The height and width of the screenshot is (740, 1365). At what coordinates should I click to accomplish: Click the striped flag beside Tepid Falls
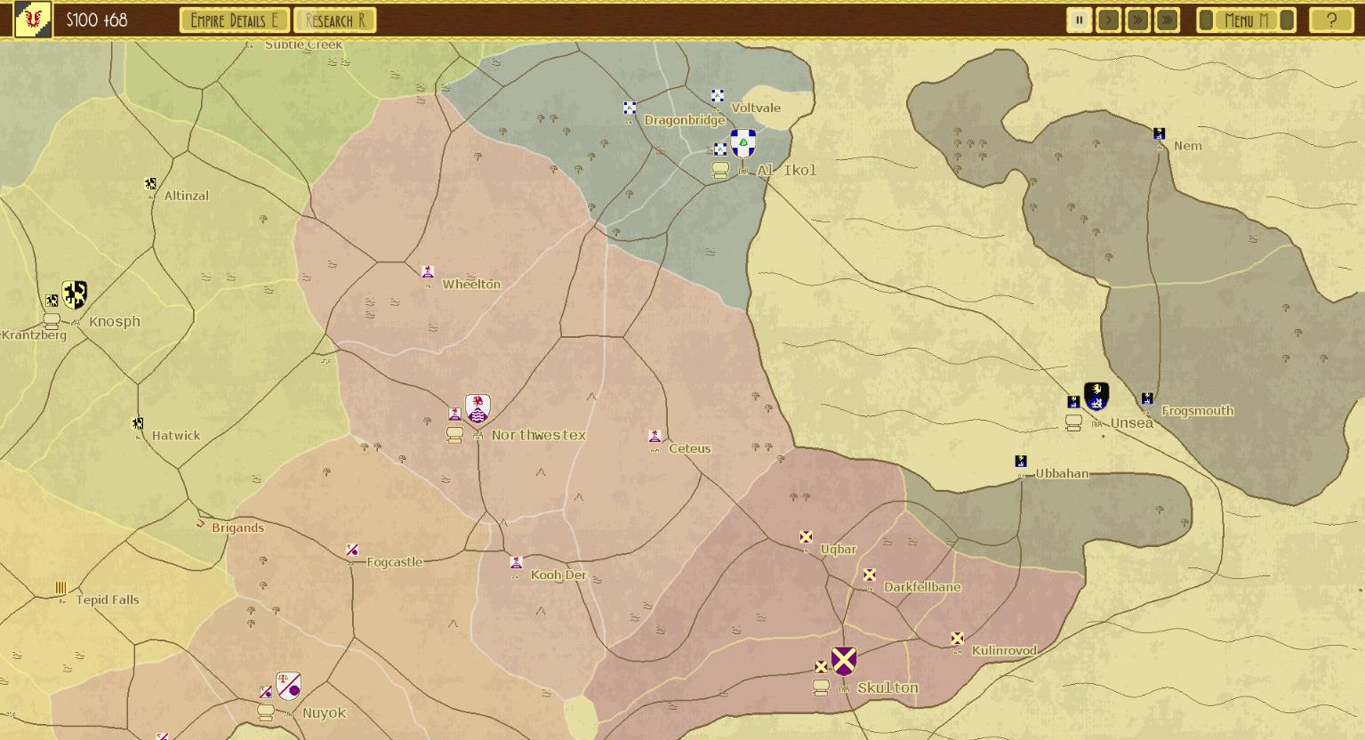coord(60,588)
